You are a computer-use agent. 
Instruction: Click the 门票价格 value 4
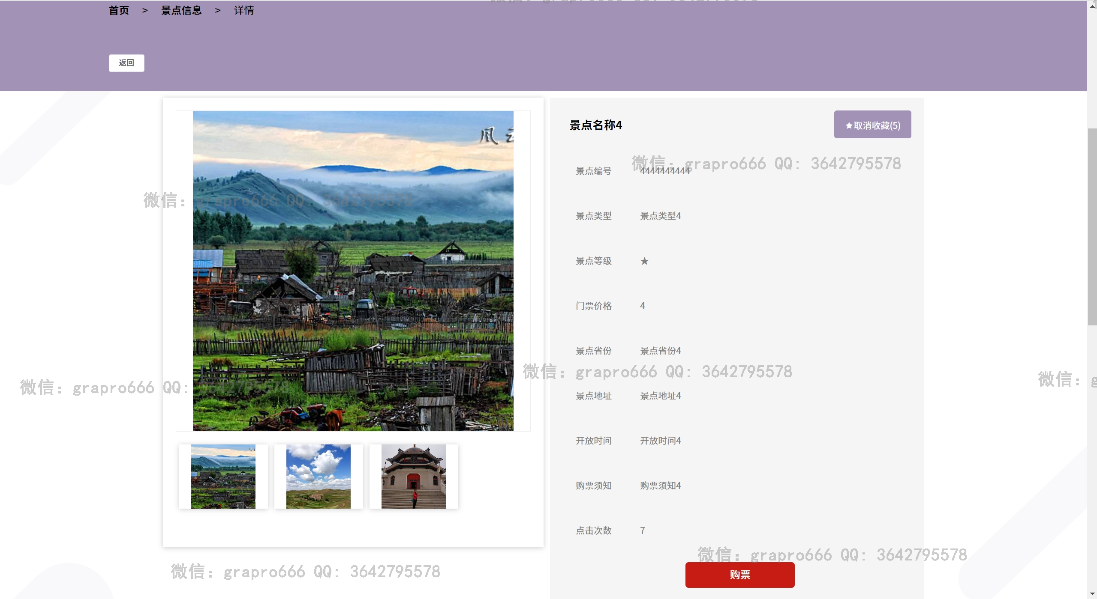642,306
